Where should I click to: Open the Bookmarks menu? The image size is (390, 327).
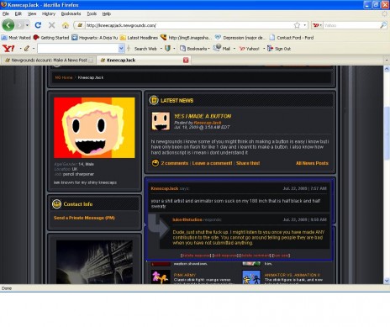point(71,13)
